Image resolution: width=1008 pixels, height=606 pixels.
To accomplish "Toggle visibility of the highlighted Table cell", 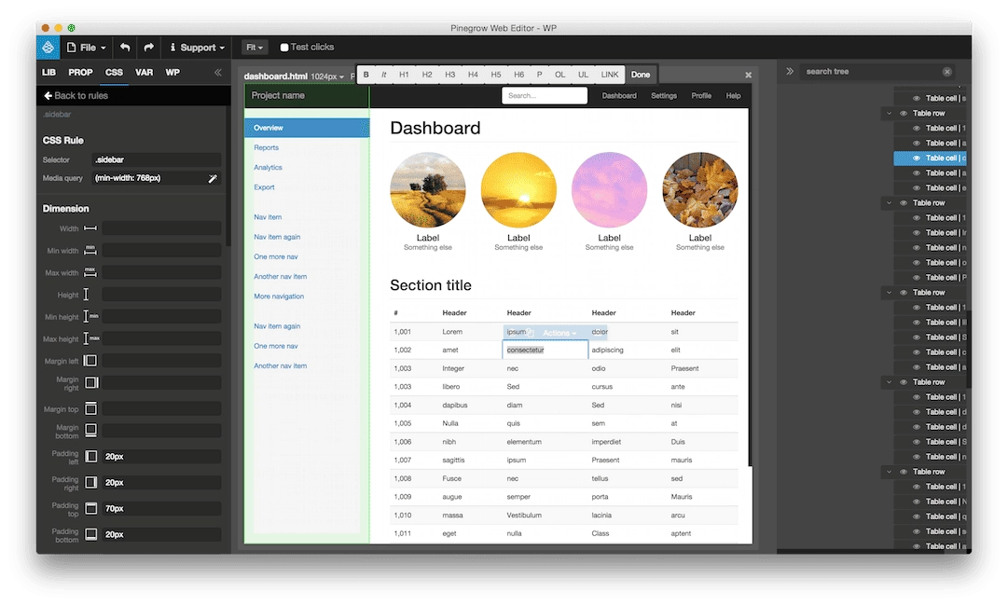I will coord(916,158).
